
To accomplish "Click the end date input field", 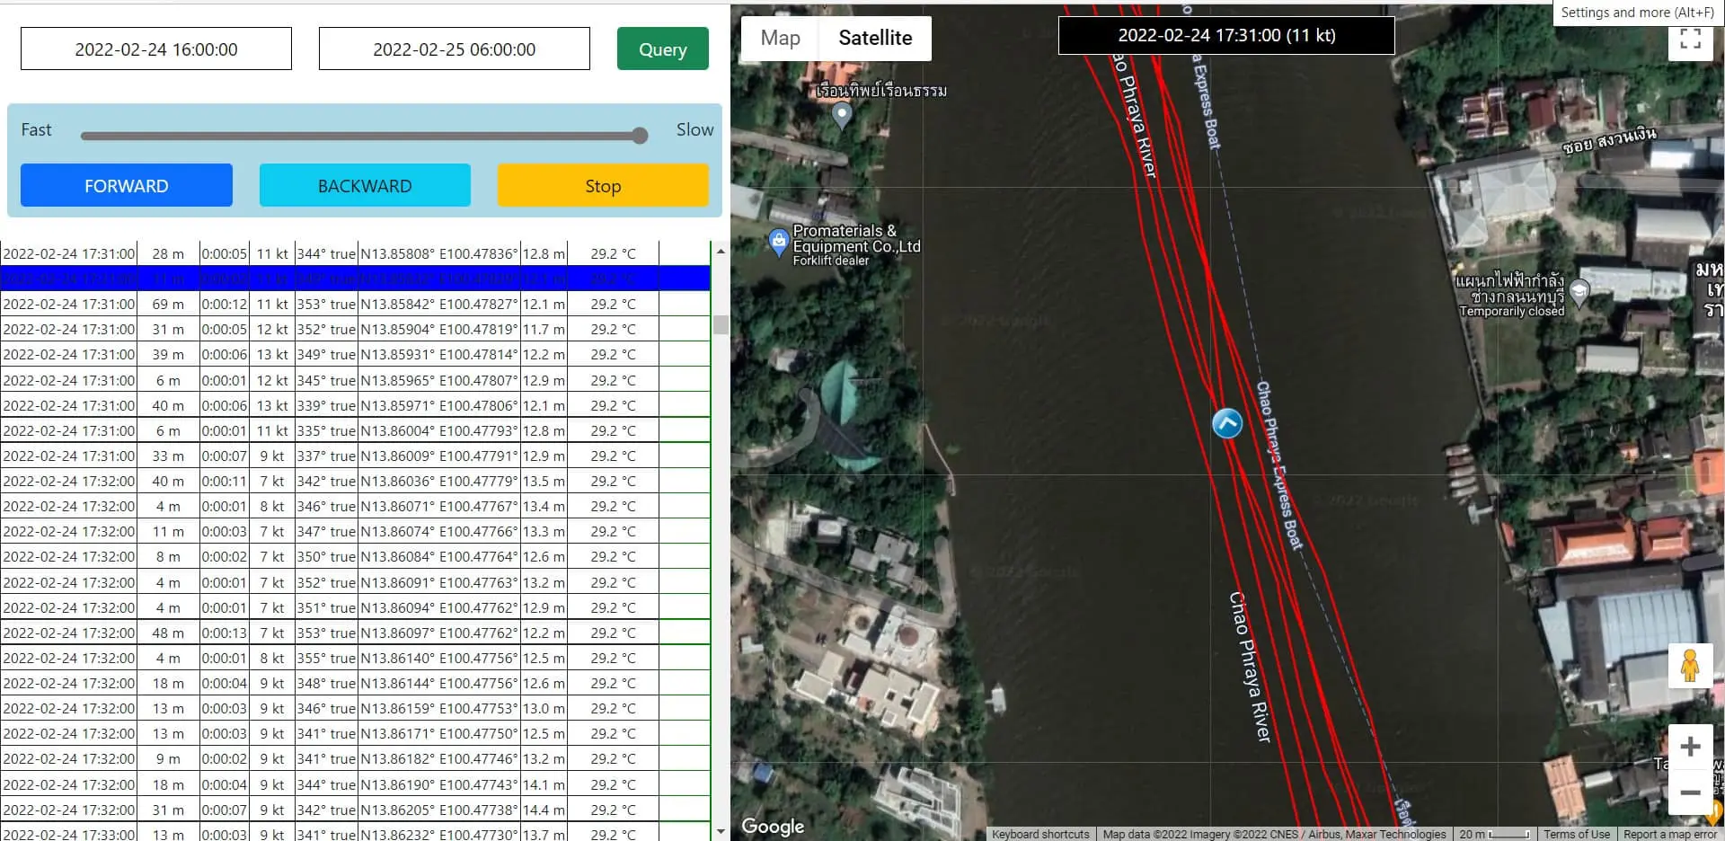I will coord(454,49).
